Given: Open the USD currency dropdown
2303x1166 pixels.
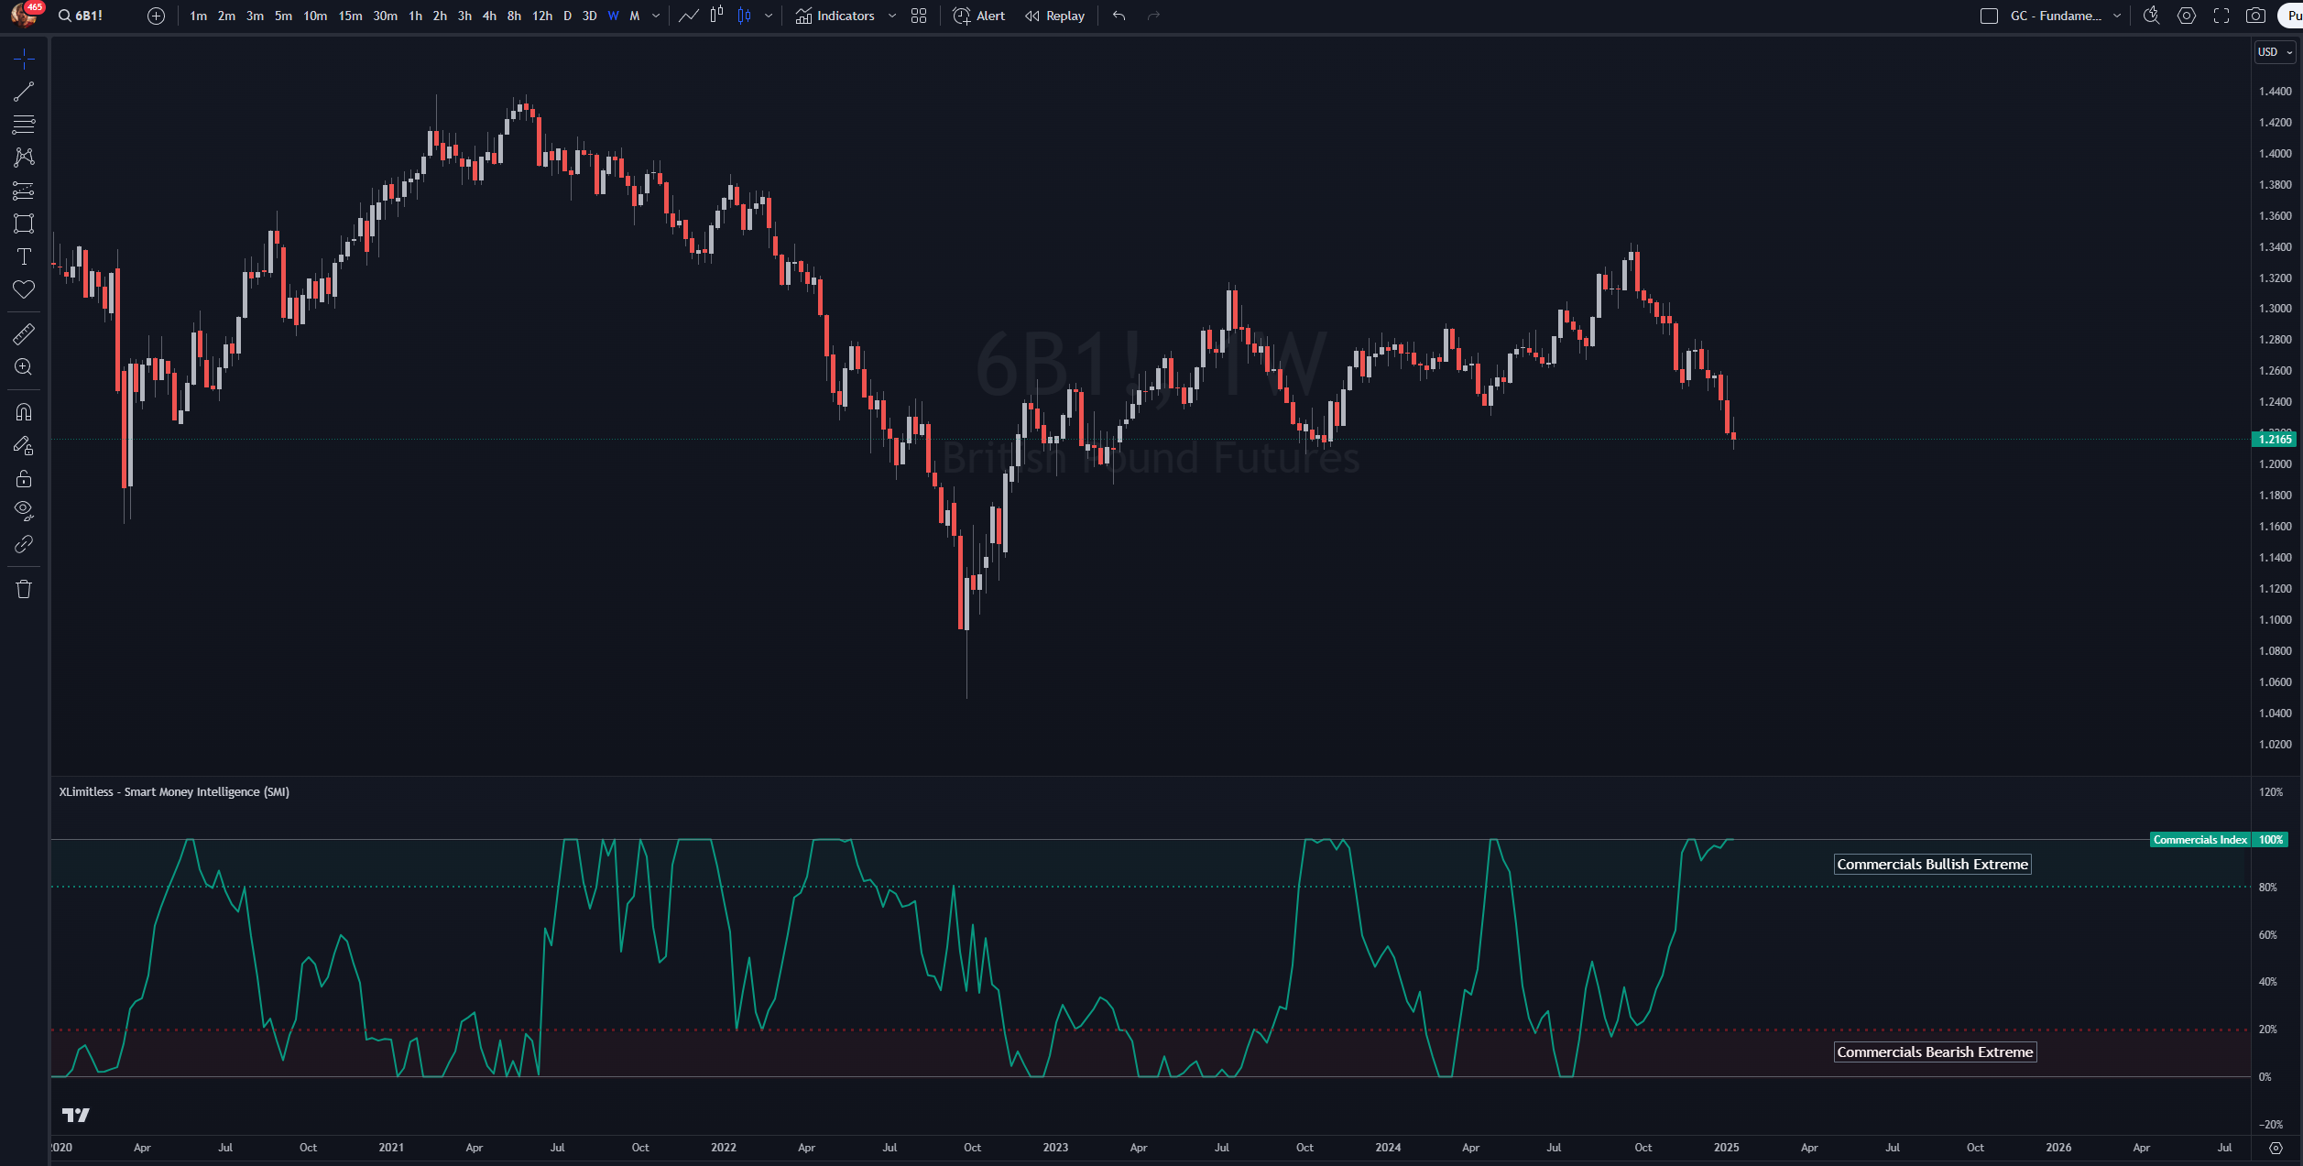Looking at the screenshot, I should coord(2275,52).
